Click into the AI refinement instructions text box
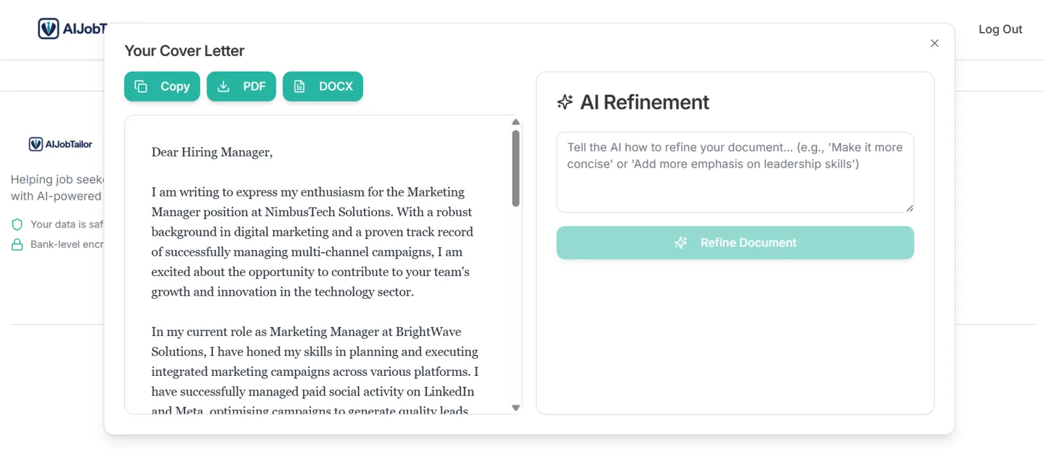The image size is (1045, 449). (x=735, y=172)
